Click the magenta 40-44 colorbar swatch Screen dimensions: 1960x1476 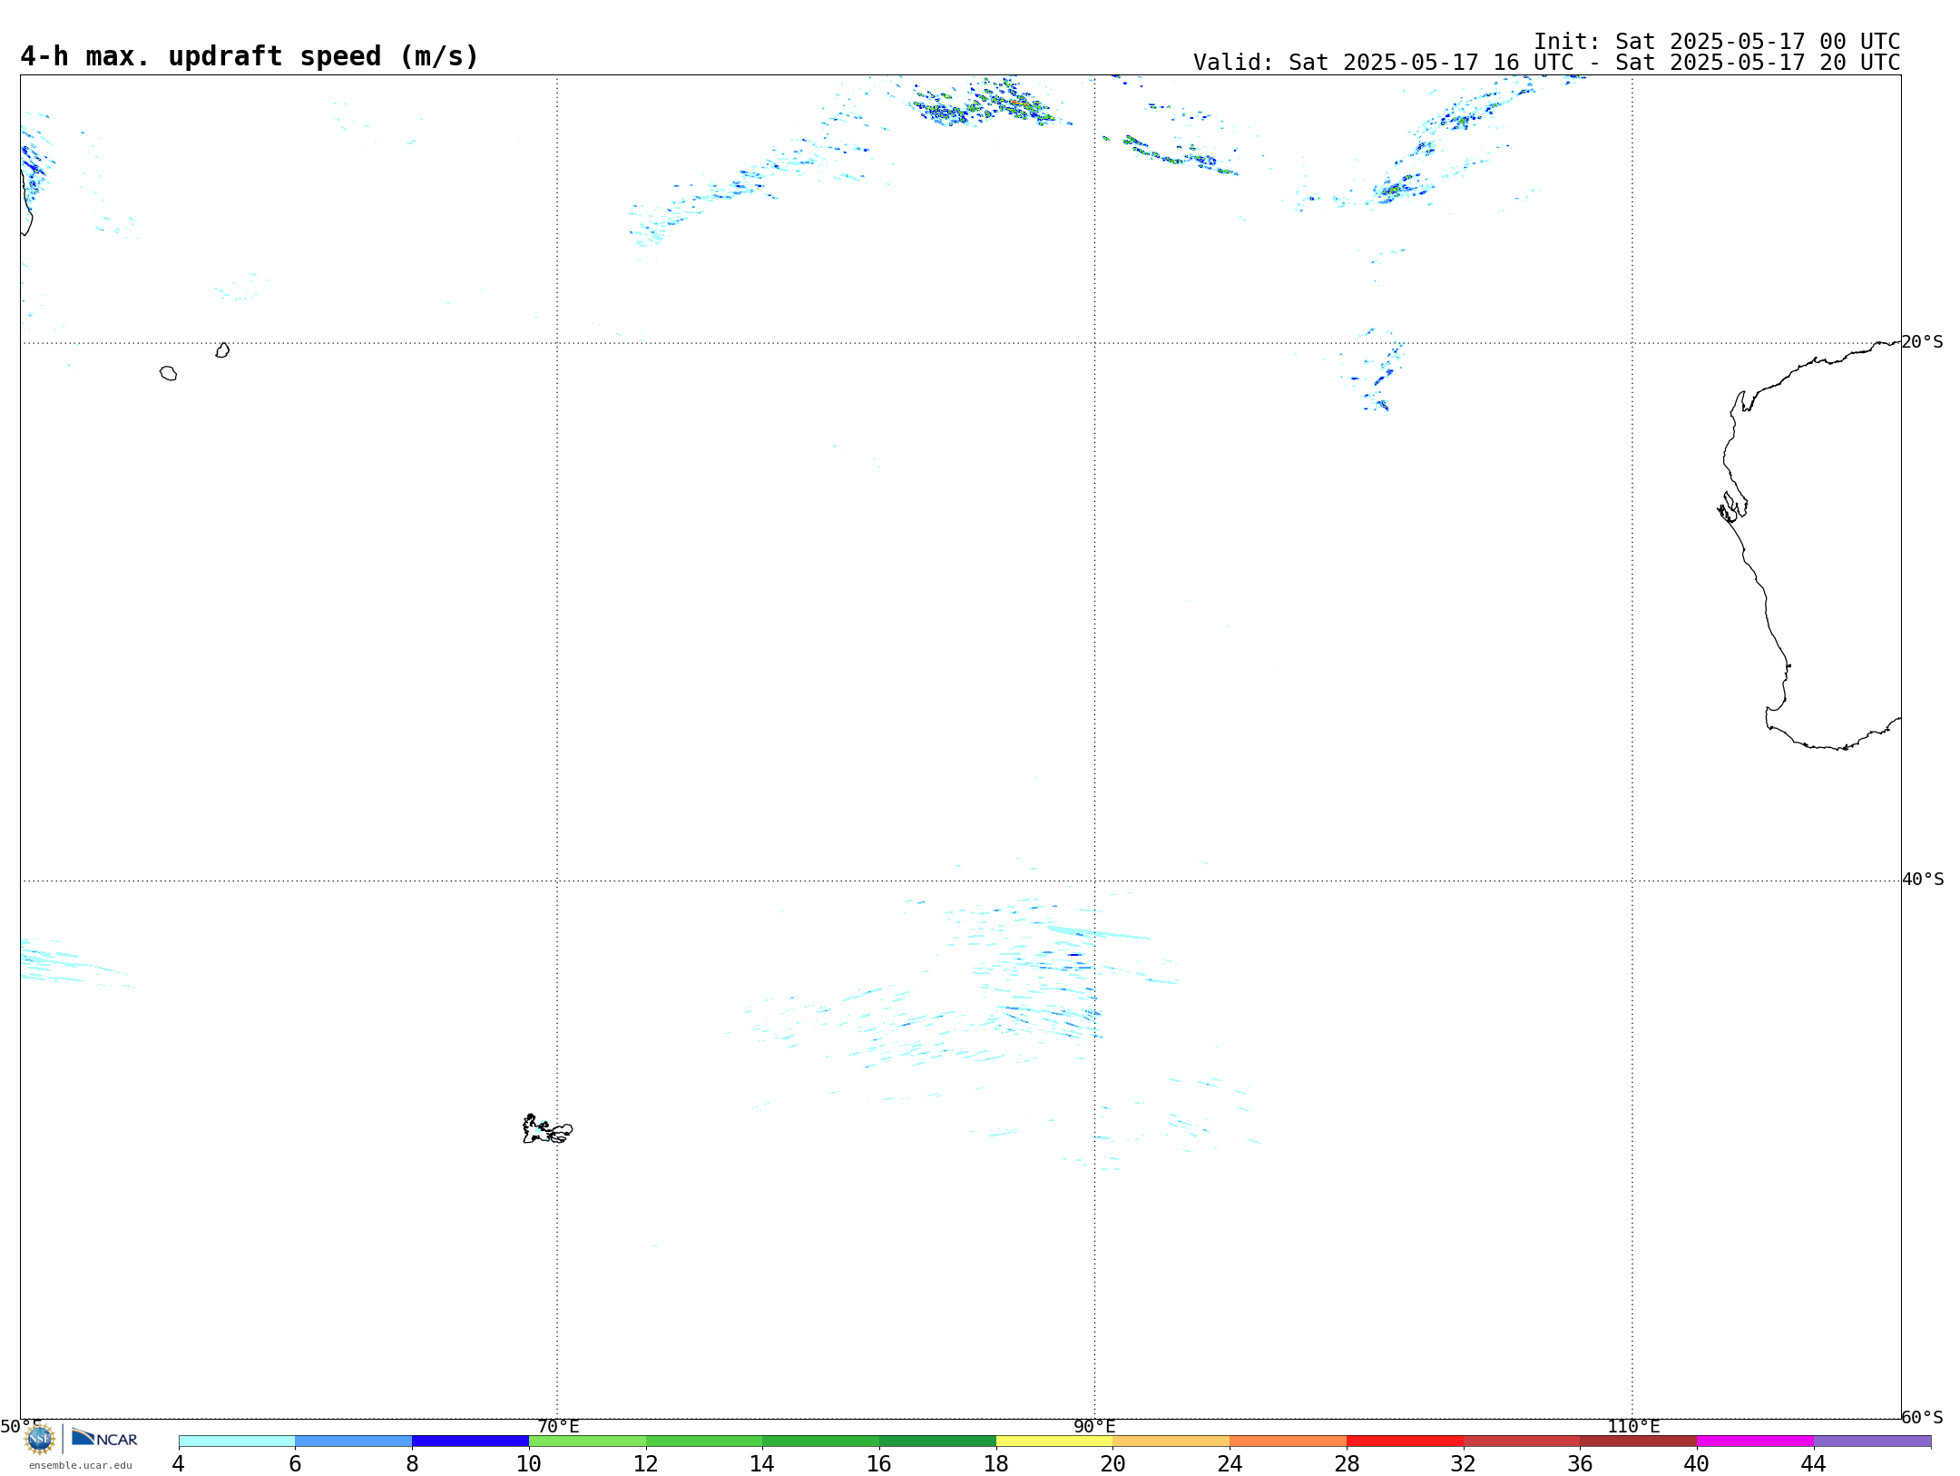click(x=1755, y=1441)
